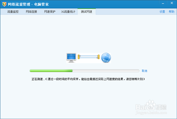The image size is (177, 119).
Task: Click the 测试网速 tab
Action: pos(87,12)
